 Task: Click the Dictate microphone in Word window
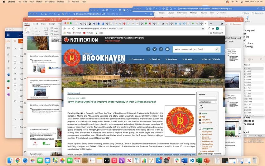coord(248,18)
